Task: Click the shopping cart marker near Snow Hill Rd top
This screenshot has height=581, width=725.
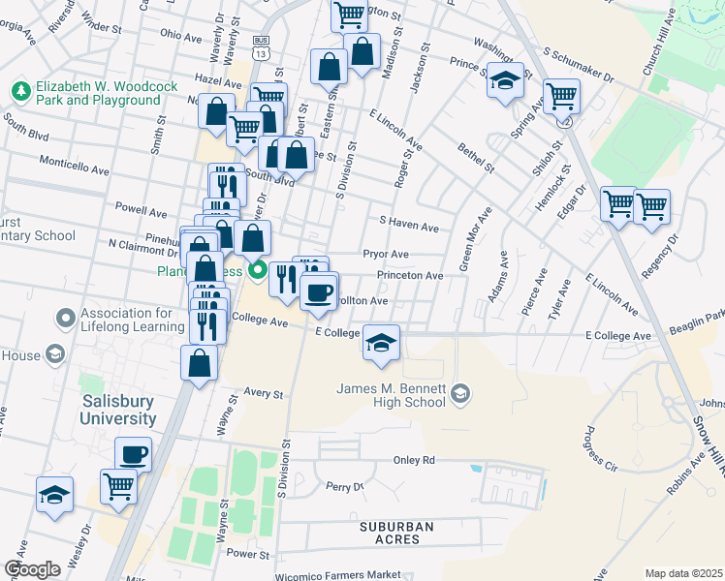Action: pos(561,100)
